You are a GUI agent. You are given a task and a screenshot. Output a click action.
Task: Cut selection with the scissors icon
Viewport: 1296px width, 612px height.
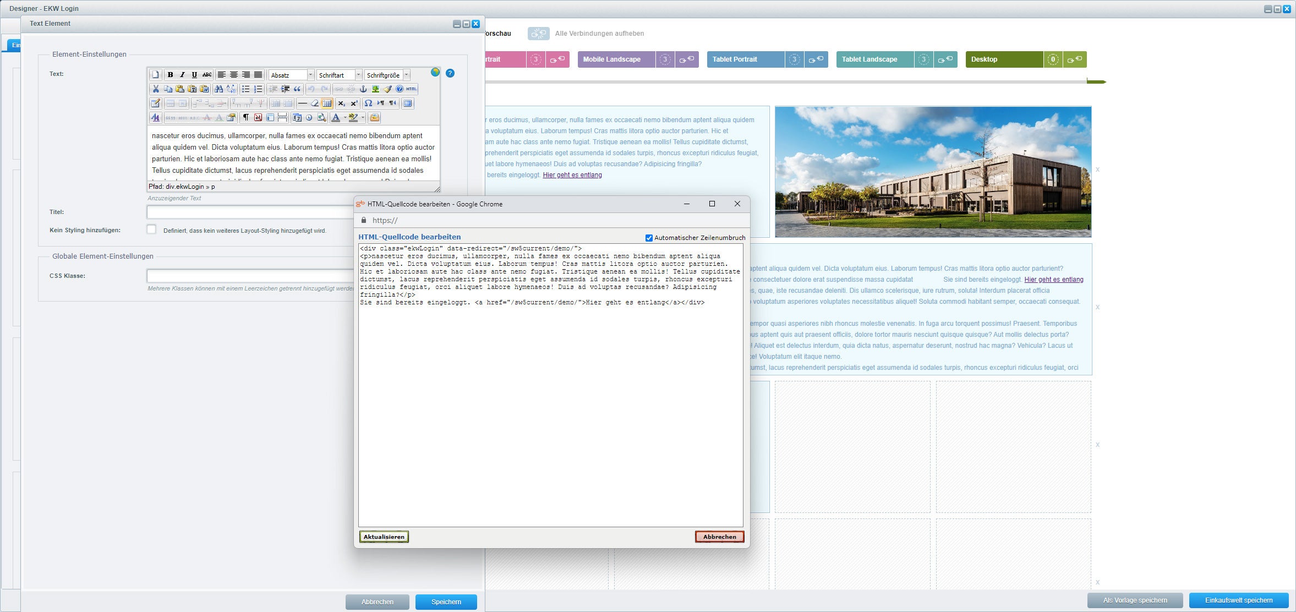click(x=156, y=89)
